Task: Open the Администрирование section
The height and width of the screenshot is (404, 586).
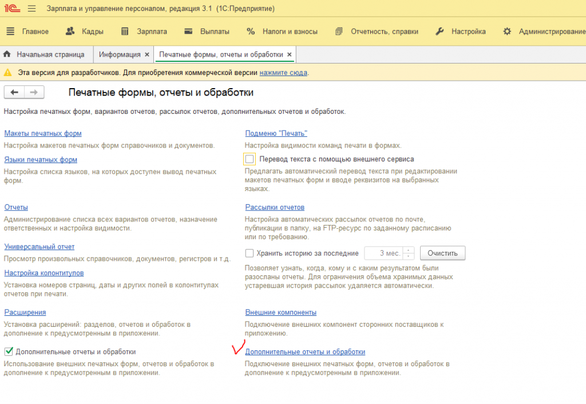Action: coord(552,32)
